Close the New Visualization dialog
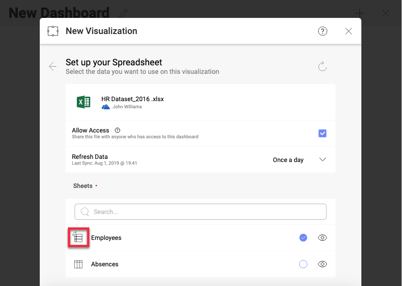The height and width of the screenshot is (286, 402). click(x=349, y=31)
